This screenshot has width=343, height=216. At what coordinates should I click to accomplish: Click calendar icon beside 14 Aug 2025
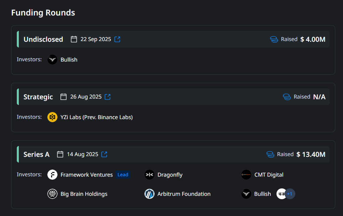point(60,154)
